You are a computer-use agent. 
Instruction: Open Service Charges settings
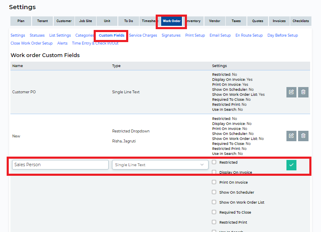(143, 35)
